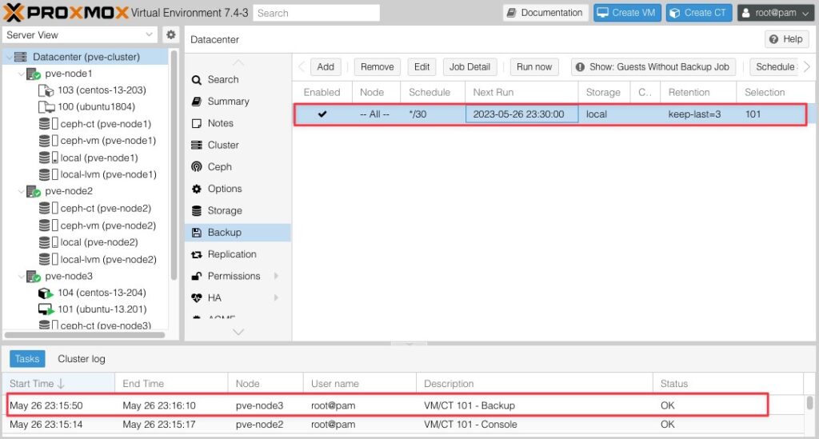Collapse the pve-node1 tree node
Screen dimensions: 819x439
click(22, 74)
